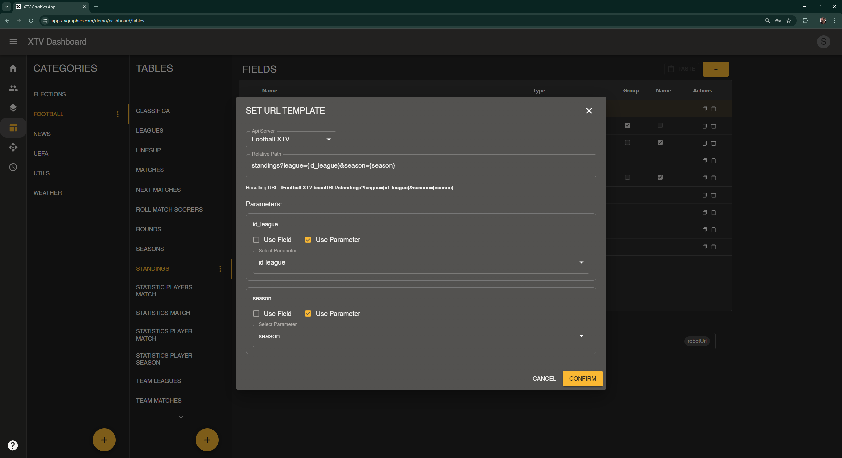Select the Layers icon in the sidebar
Viewport: 842px width, 458px height.
(13, 108)
